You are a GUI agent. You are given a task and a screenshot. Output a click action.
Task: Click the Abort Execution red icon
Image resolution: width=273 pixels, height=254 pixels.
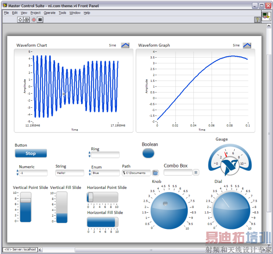point(34,20)
